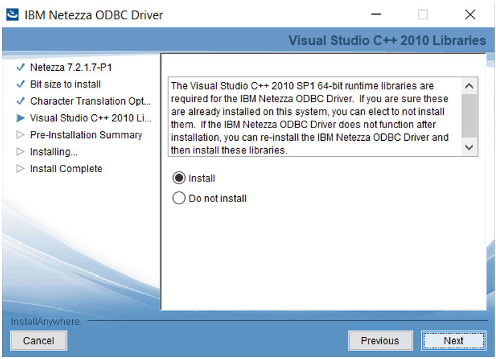Go back with the Previous button

click(x=380, y=341)
